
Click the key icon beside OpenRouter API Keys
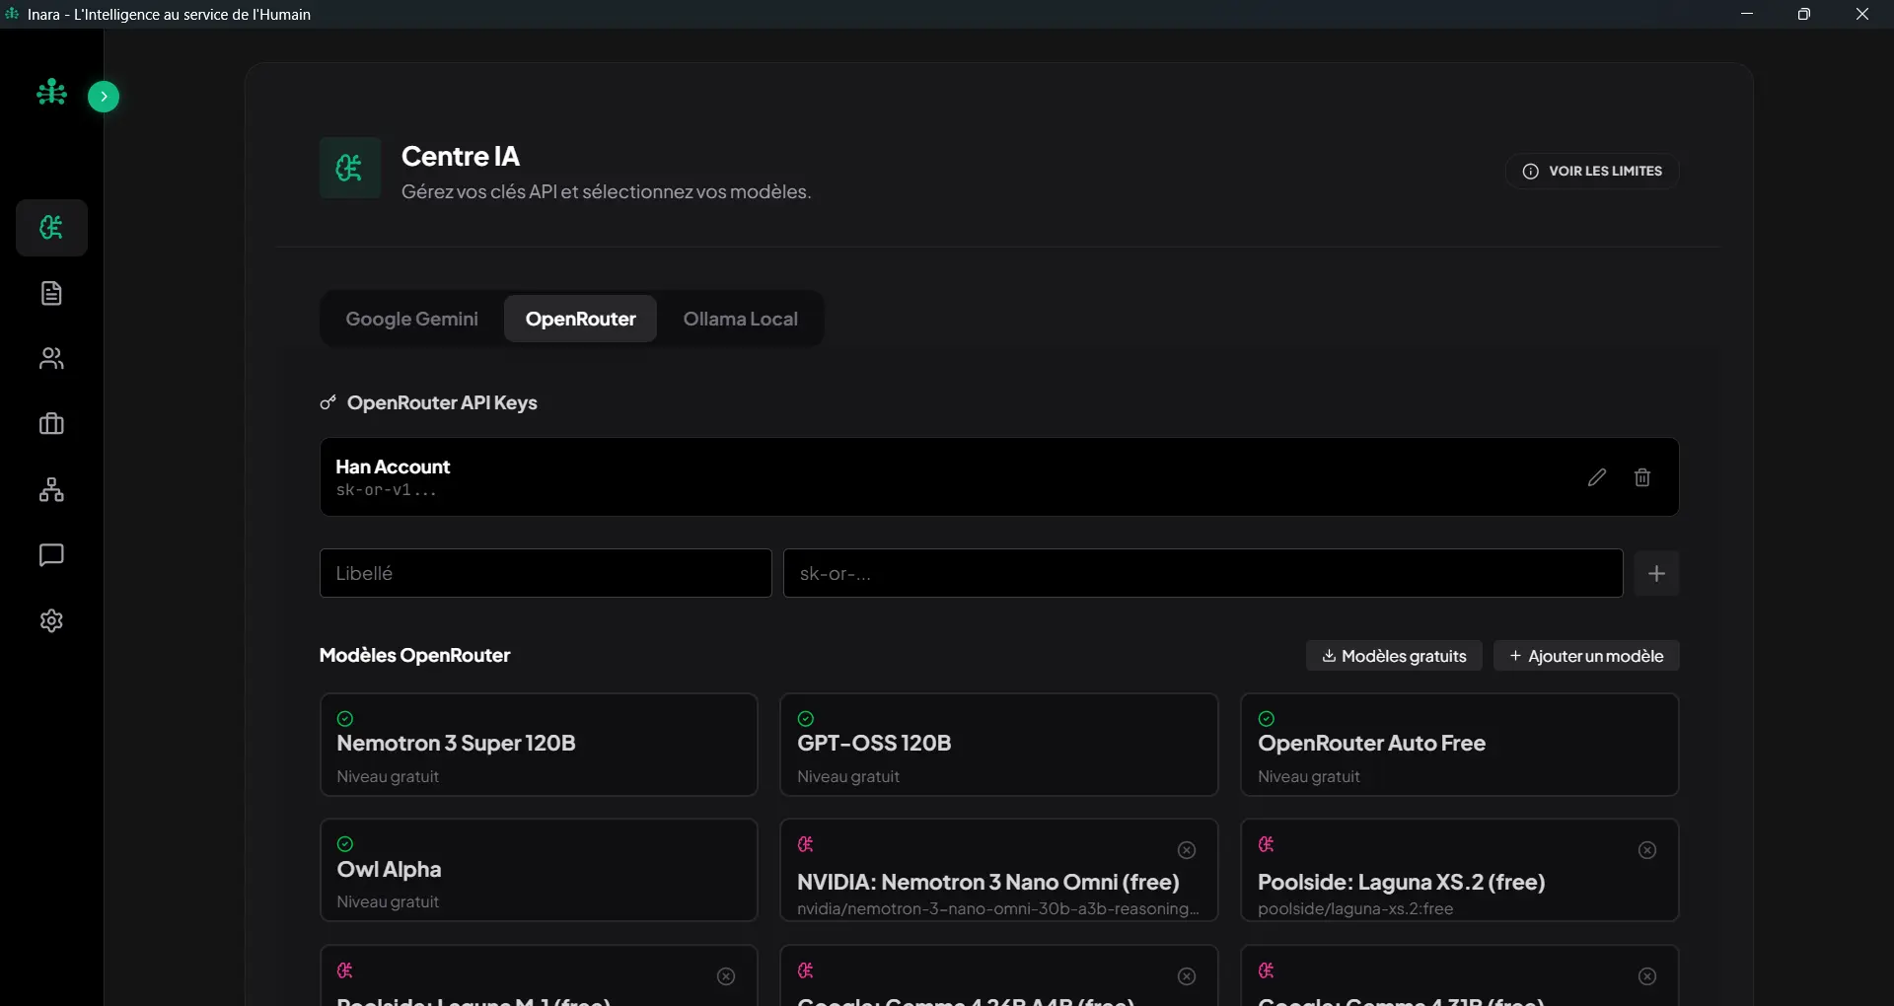pyautogui.click(x=328, y=402)
